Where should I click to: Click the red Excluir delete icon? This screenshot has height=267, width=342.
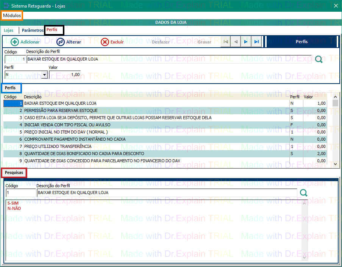click(105, 42)
